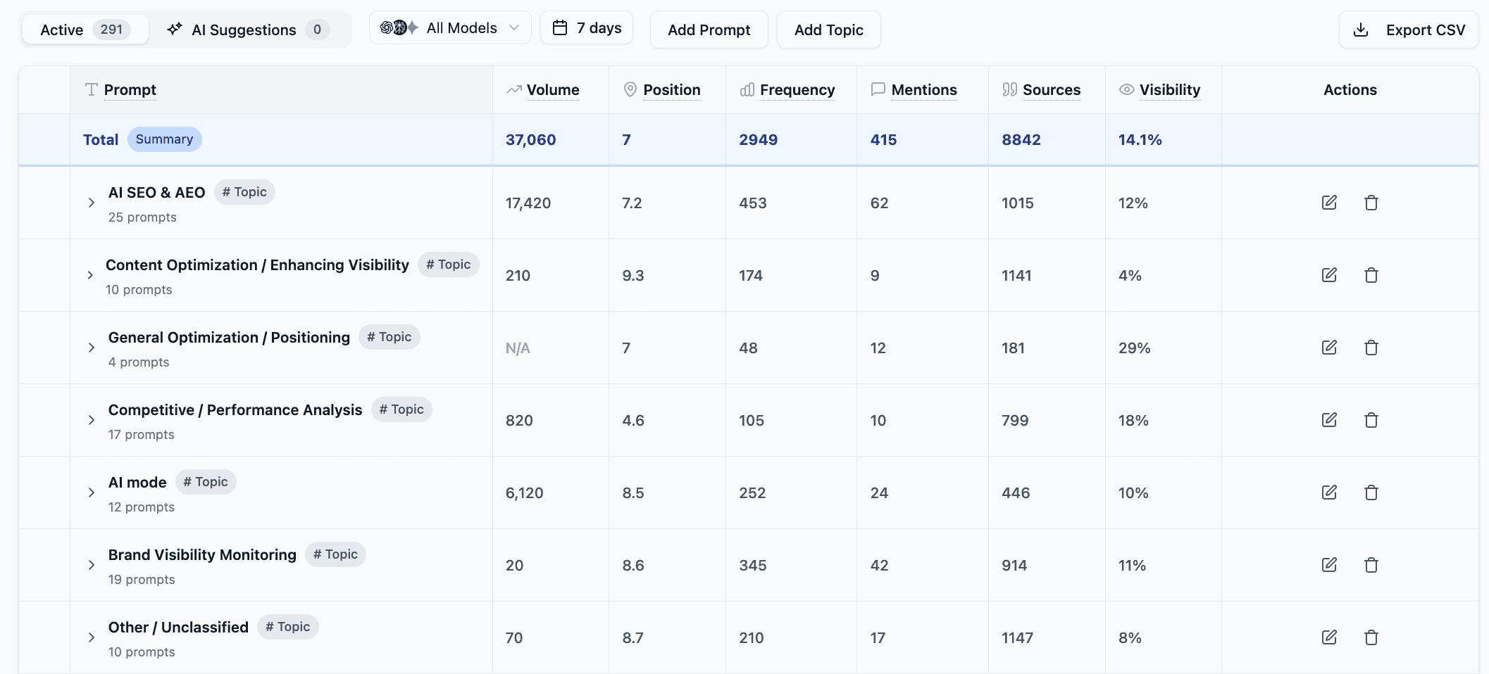1489x674 pixels.
Task: Click the Visibility eye icon in column header
Action: pyautogui.click(x=1126, y=89)
